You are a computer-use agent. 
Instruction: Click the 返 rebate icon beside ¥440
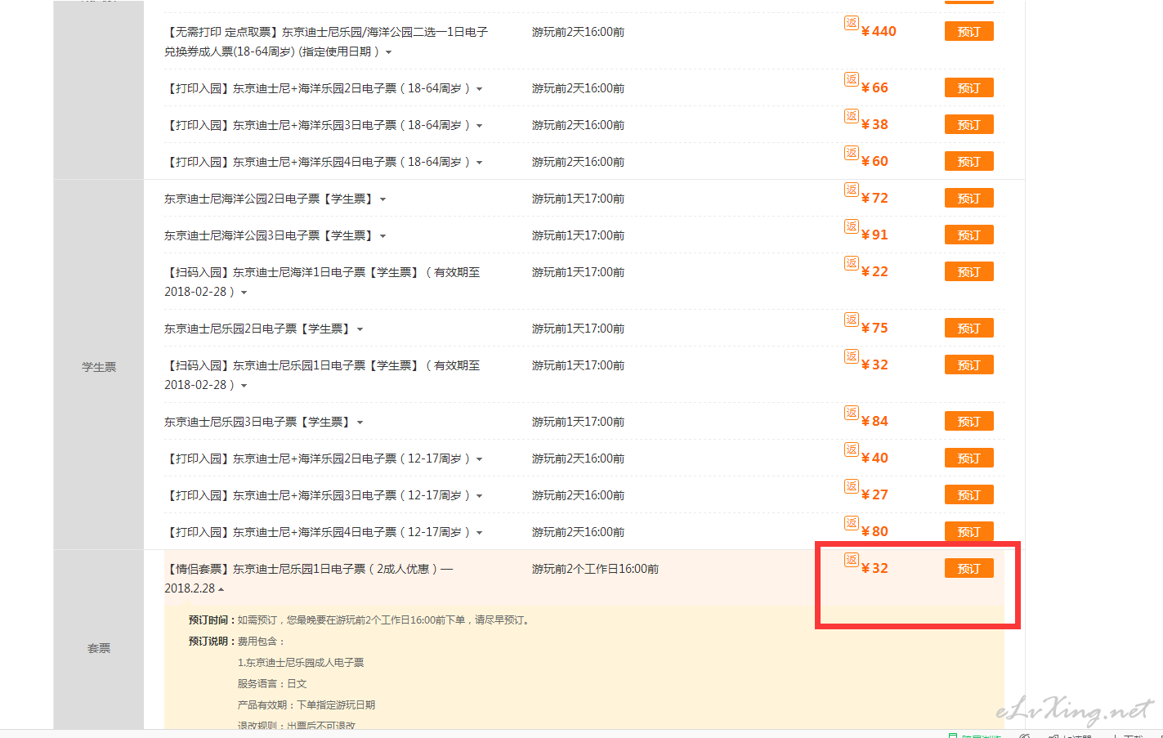point(852,23)
